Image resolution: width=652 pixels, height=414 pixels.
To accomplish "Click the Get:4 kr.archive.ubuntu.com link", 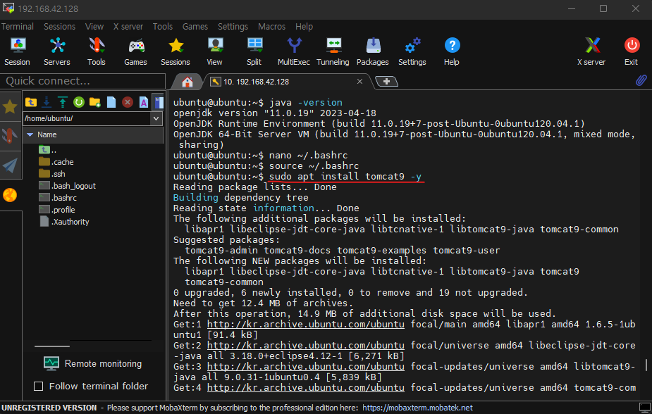I will coord(306,388).
